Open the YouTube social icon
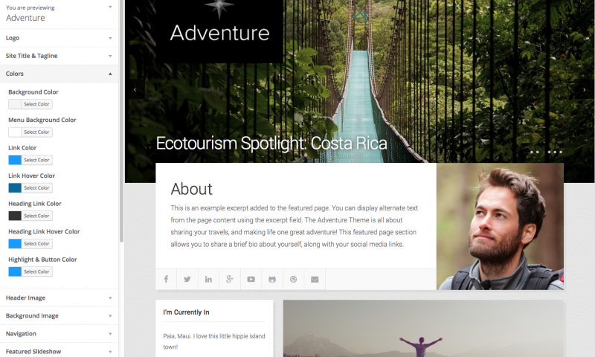The height and width of the screenshot is (357, 595). point(251,279)
